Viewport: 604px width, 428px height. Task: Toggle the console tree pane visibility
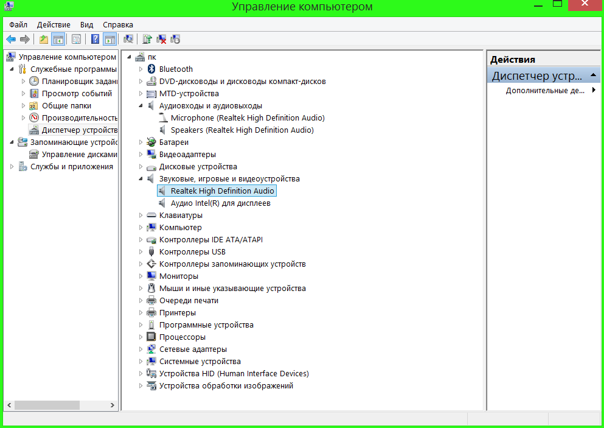(58, 39)
